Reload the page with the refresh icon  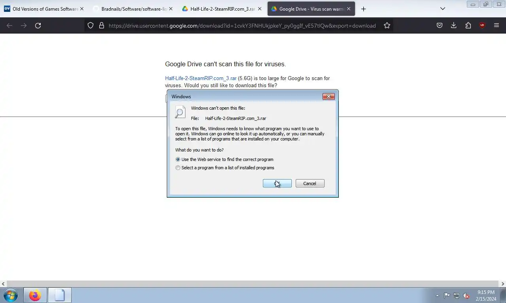(x=38, y=25)
